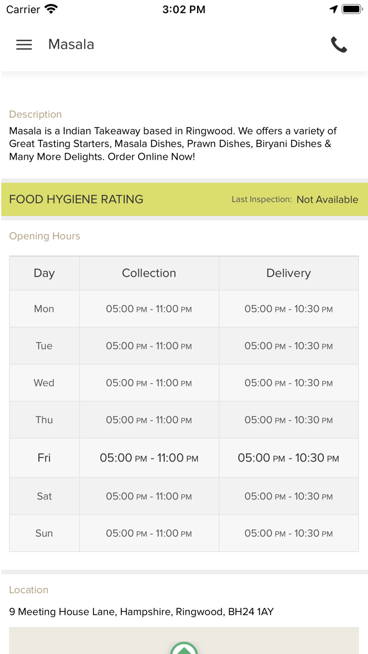Tap Sunday's delivery hours cell

tap(288, 533)
